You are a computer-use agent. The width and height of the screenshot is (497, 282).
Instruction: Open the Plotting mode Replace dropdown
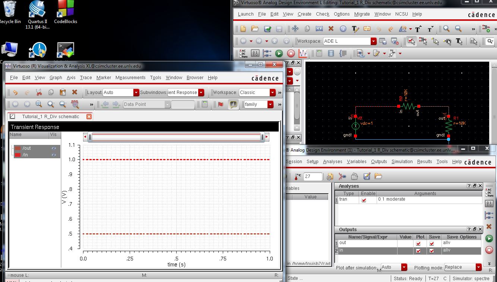coord(479,268)
